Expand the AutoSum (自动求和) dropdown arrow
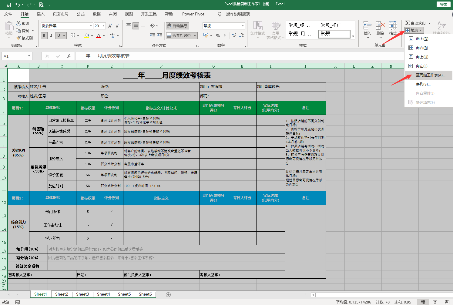453x305 pixels. pos(429,23)
